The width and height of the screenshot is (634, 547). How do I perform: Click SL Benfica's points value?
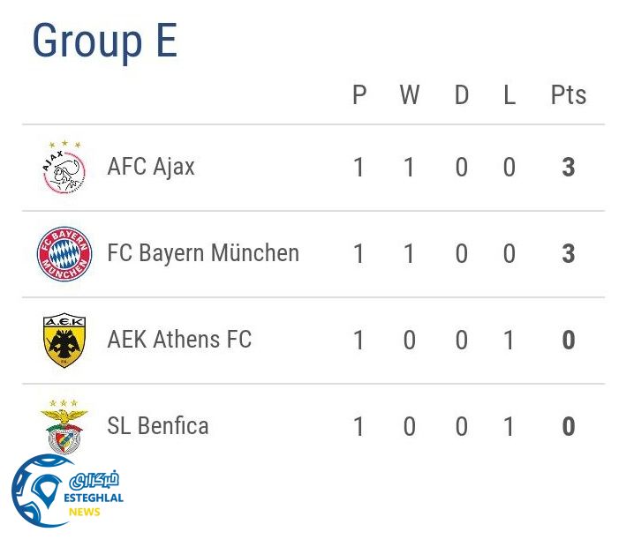pyautogui.click(x=568, y=427)
